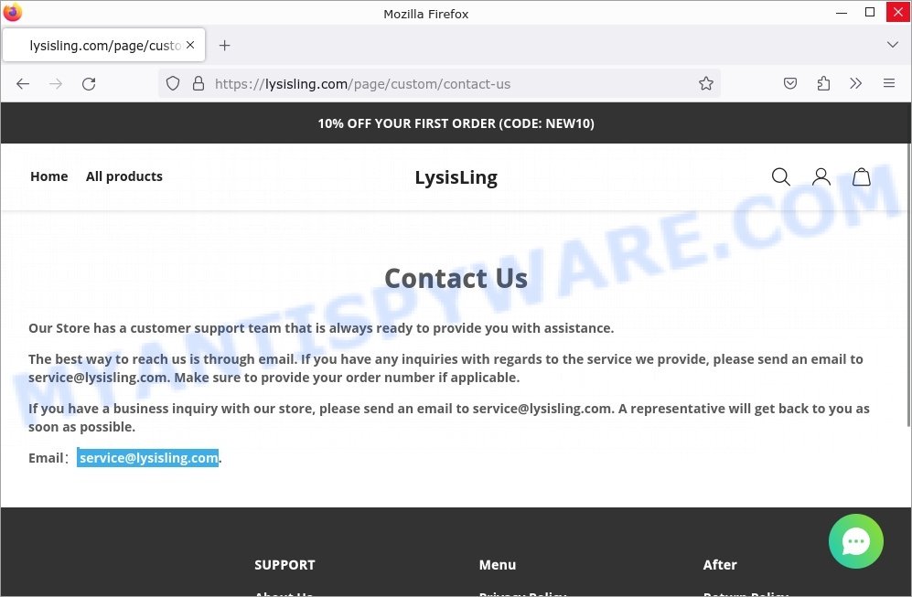Open the Firefox hamburger menu
Viewport: 912px width, 597px height.
coord(889,84)
